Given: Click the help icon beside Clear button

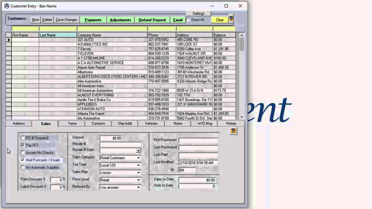Looking at the screenshot, I should pos(231,19).
